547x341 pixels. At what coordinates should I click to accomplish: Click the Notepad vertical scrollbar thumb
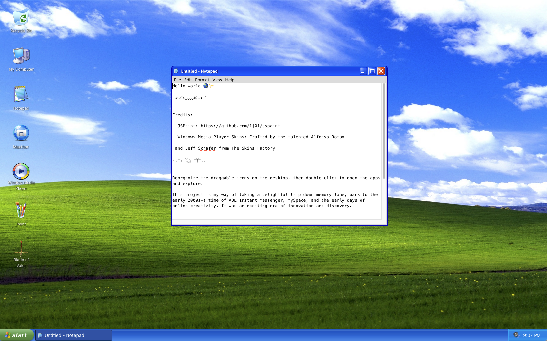(x=384, y=131)
